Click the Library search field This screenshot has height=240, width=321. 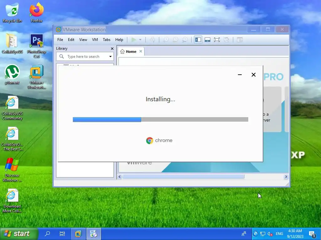pos(85,57)
